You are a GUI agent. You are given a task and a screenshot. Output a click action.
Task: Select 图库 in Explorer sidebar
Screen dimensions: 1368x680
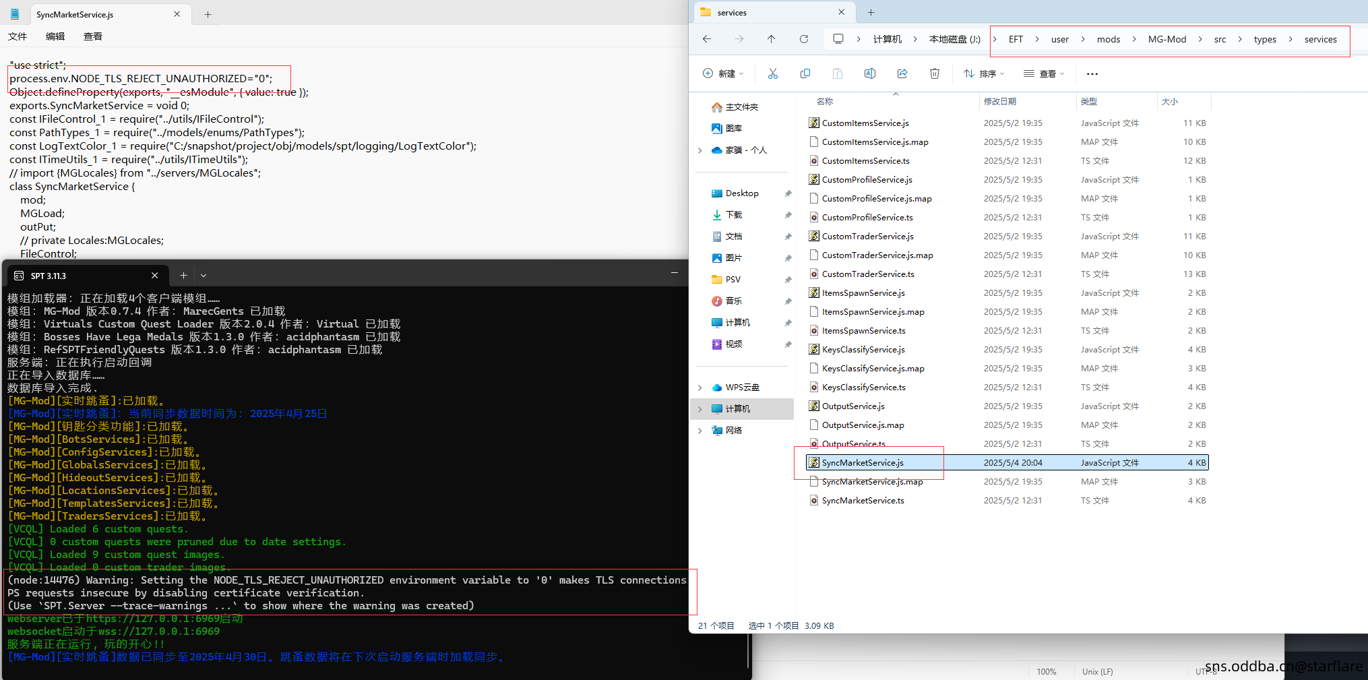click(733, 129)
